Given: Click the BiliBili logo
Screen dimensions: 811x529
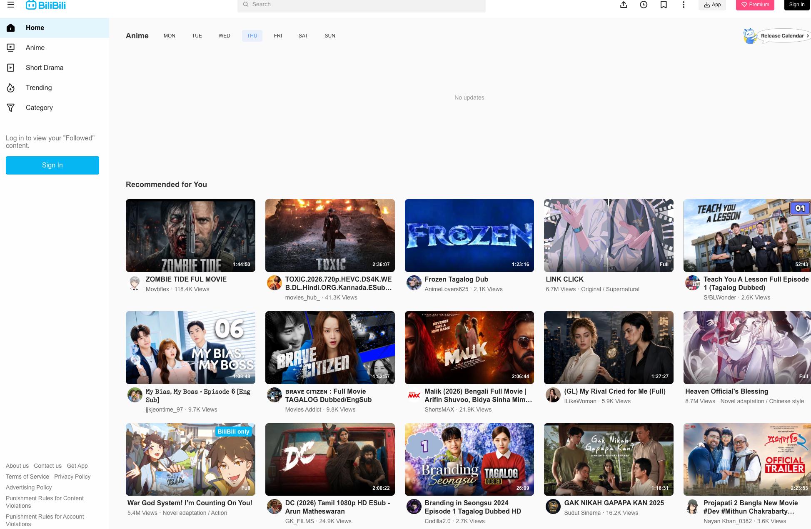Looking at the screenshot, I should point(46,5).
